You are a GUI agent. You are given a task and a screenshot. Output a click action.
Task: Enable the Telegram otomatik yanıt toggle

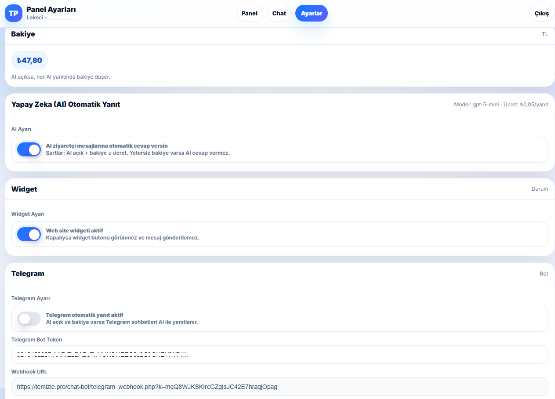(29, 319)
